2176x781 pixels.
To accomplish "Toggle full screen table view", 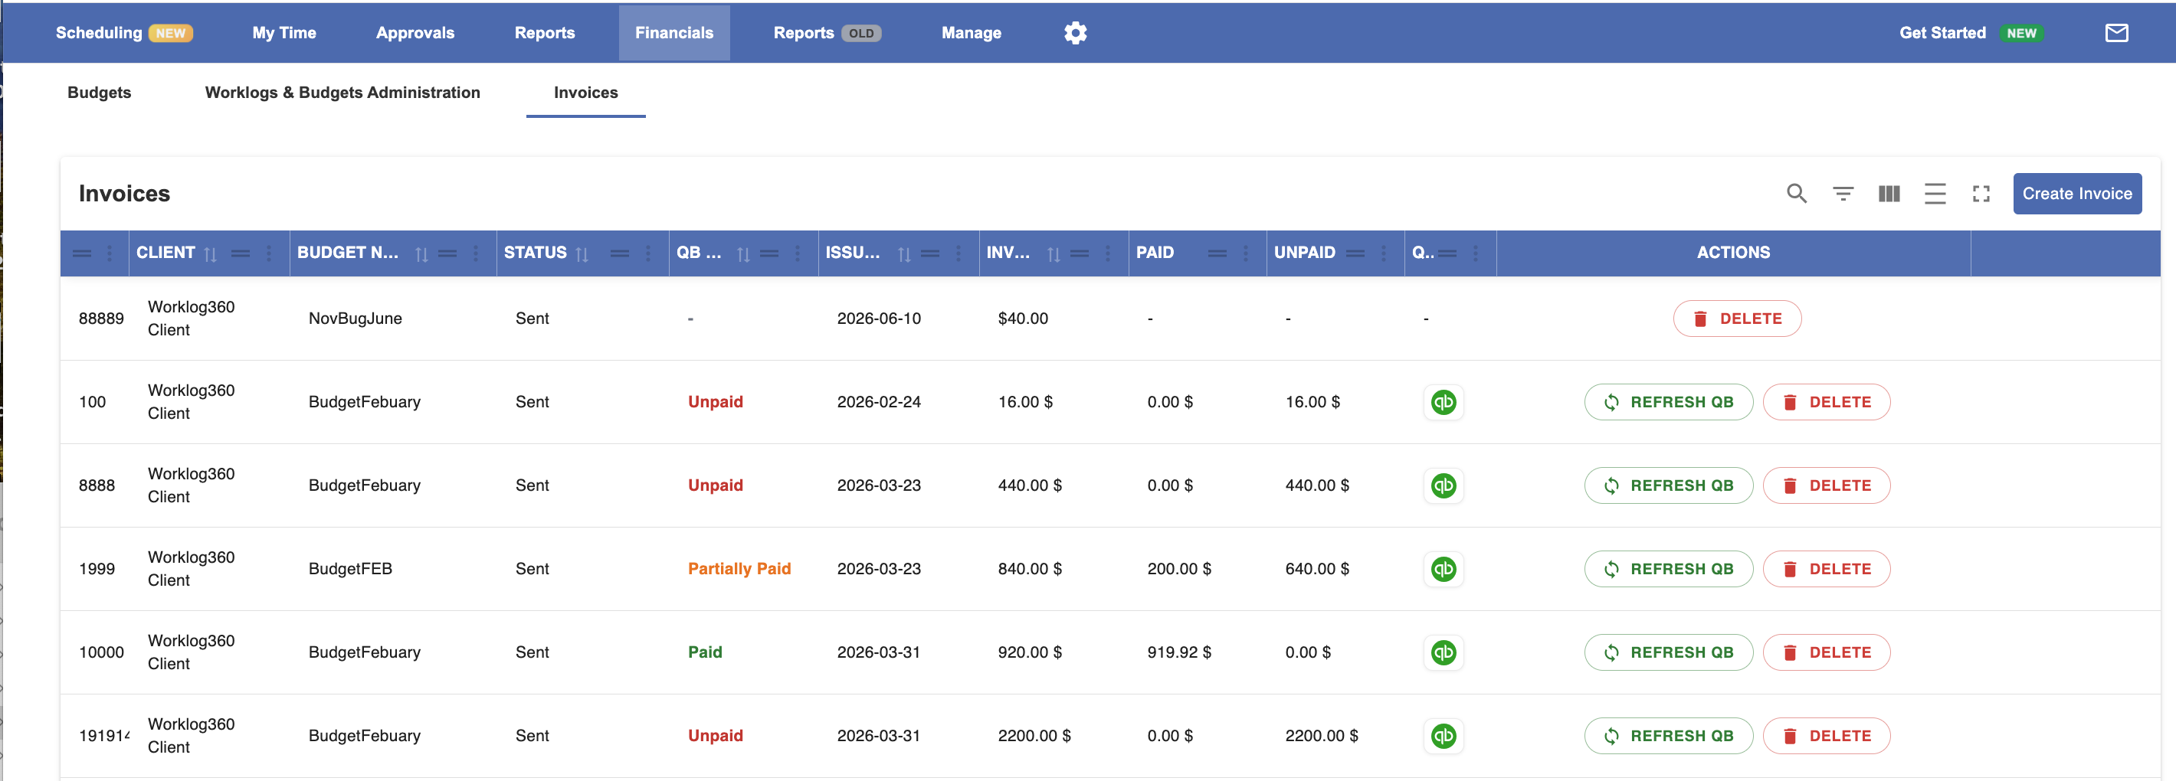I will (1981, 194).
